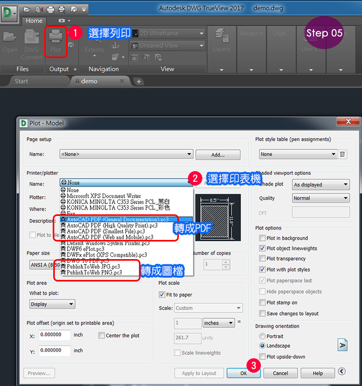Toggle Plot stamp on checkbox
Screen dimensions: 362x386
262,302
